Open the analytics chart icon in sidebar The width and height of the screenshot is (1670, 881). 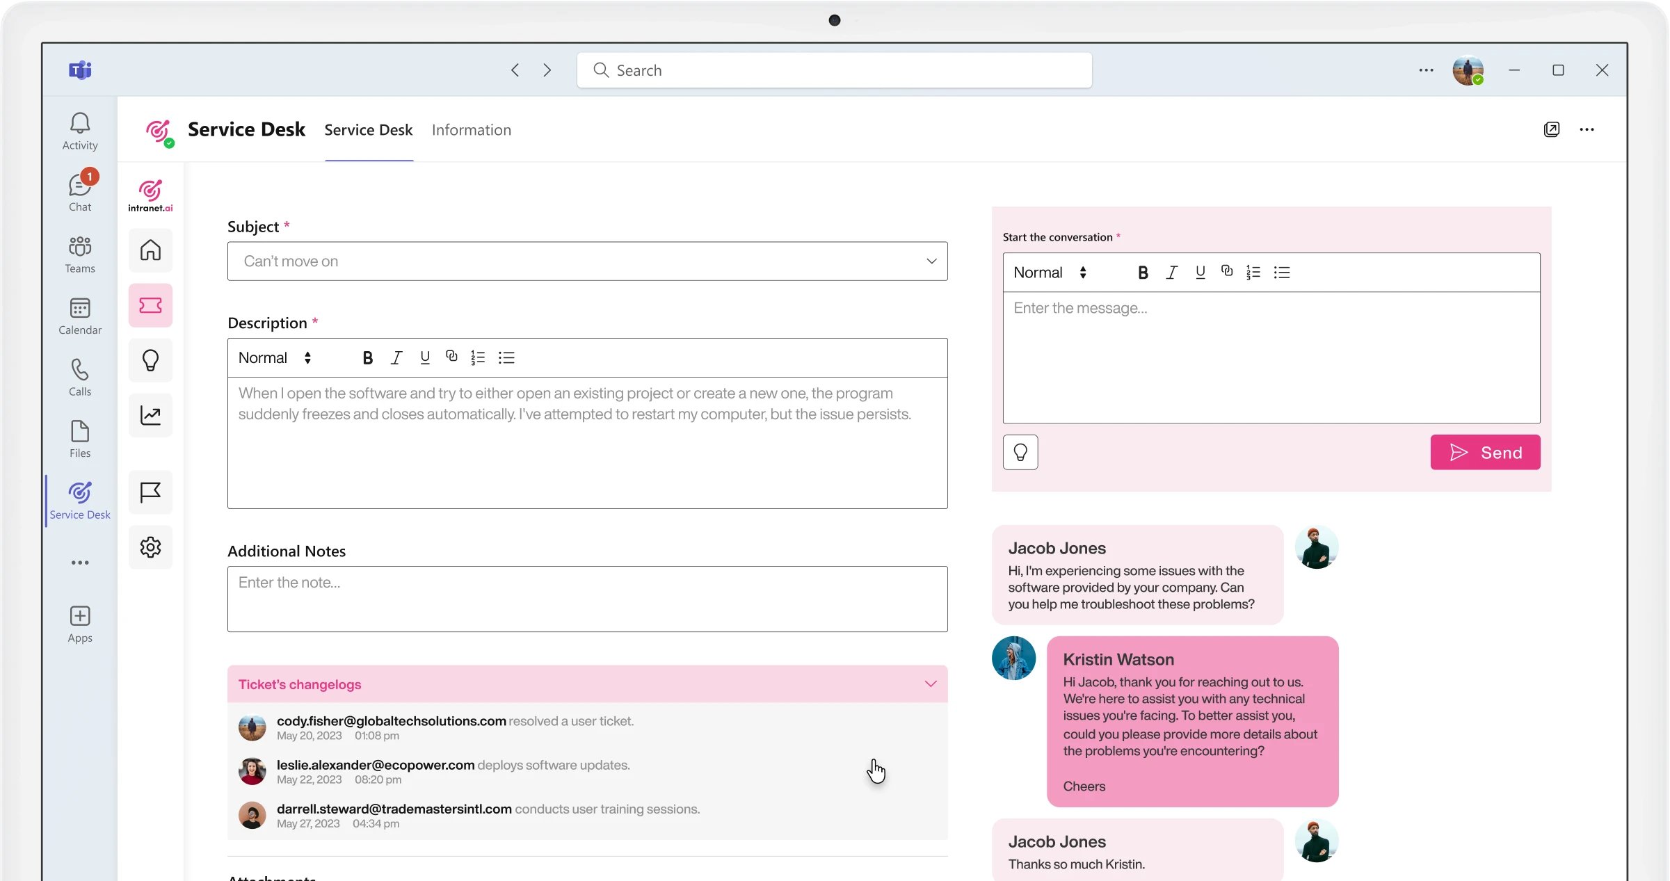click(150, 415)
